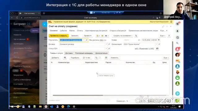Click Изменить button

tap(114, 58)
